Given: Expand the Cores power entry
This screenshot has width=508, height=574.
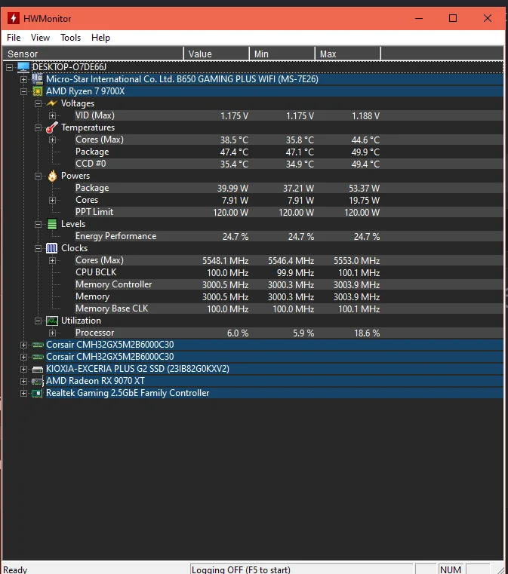Looking at the screenshot, I should [52, 200].
